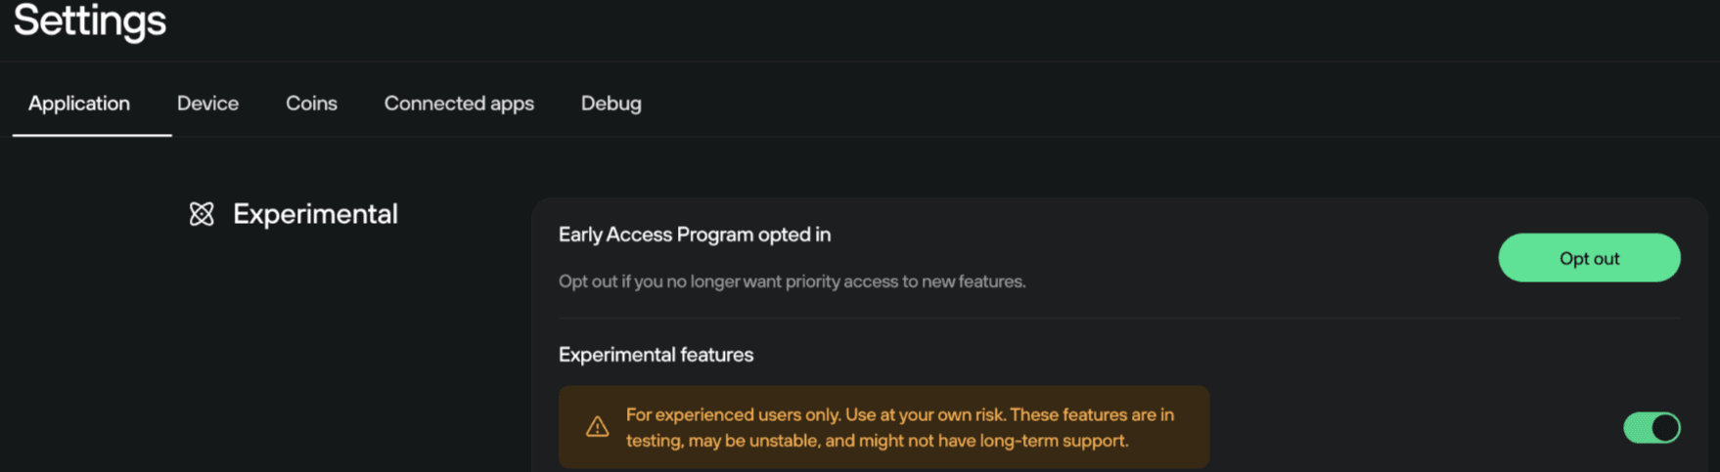The image size is (1720, 472).
Task: Switch to the Device tab
Action: 207,104
